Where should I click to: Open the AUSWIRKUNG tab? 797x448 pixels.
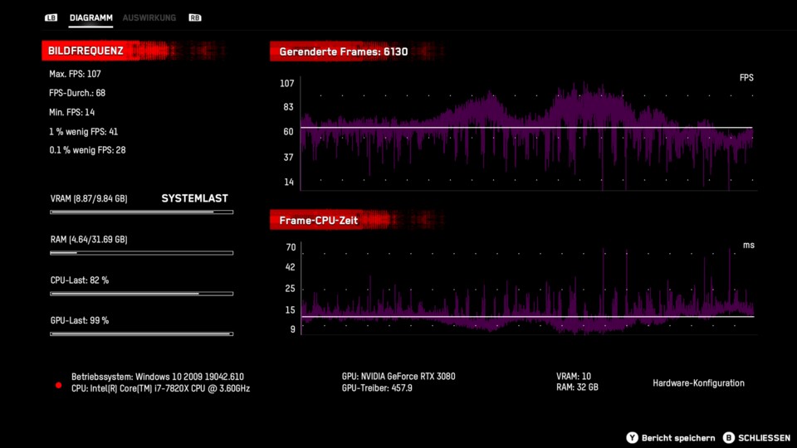[x=149, y=17]
